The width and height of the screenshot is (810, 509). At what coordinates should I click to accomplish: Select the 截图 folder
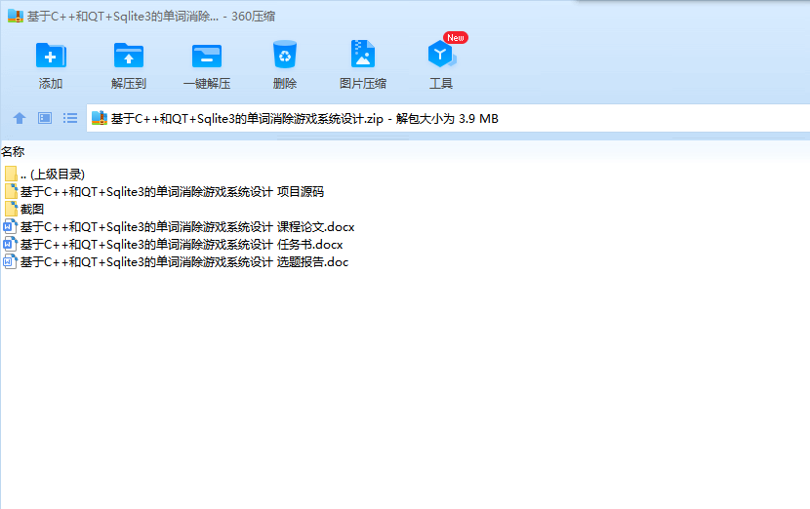pos(23,209)
